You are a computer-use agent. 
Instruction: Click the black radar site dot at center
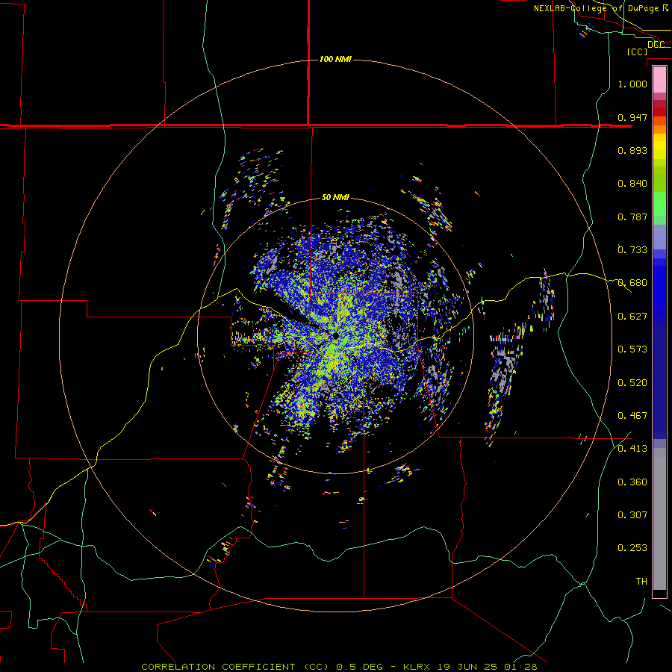335,336
